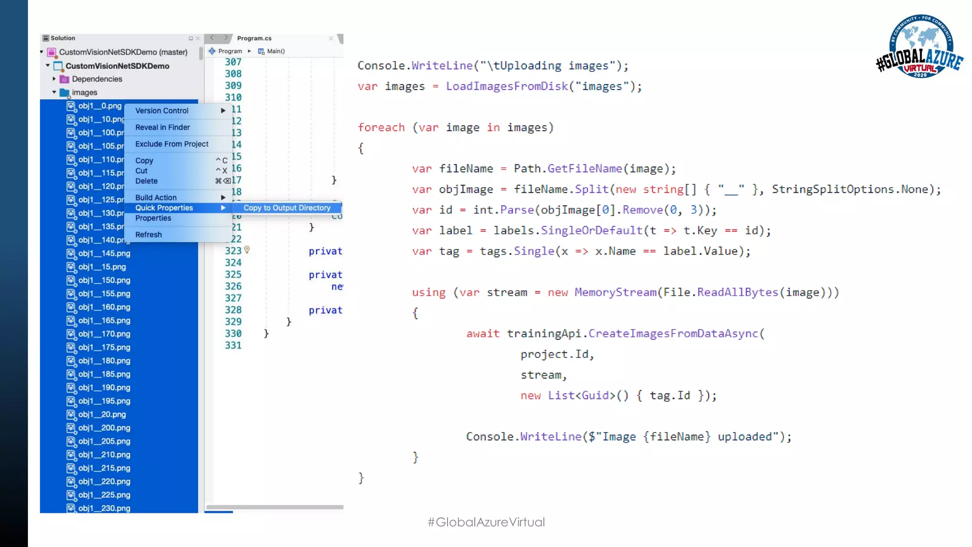Collapse the images folder tree node

point(54,92)
